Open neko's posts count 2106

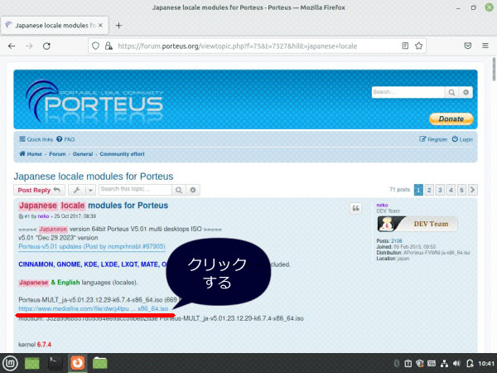[x=397, y=241]
